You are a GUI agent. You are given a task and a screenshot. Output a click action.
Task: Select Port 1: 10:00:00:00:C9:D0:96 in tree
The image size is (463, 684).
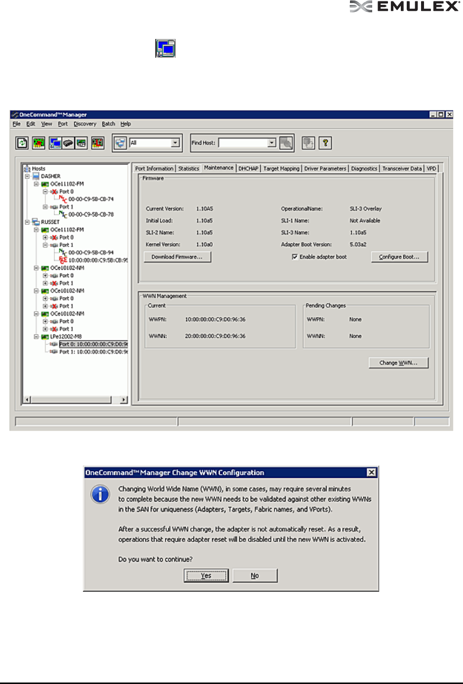pyautogui.click(x=93, y=352)
